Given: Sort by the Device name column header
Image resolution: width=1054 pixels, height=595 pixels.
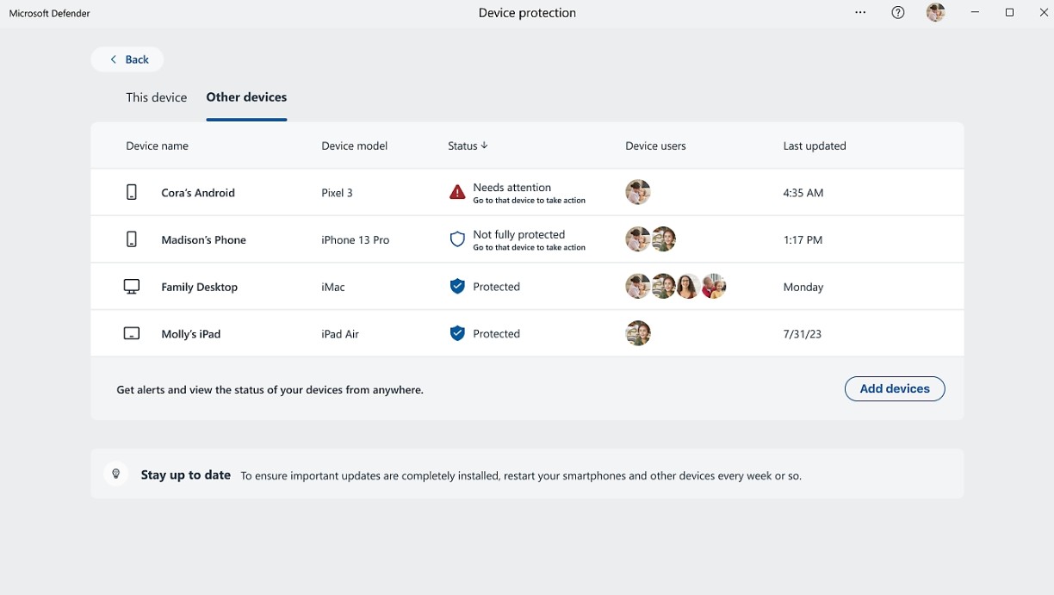Looking at the screenshot, I should pos(157,146).
